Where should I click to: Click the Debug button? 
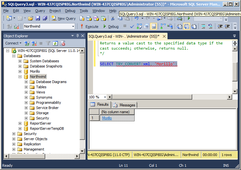coord(111,27)
